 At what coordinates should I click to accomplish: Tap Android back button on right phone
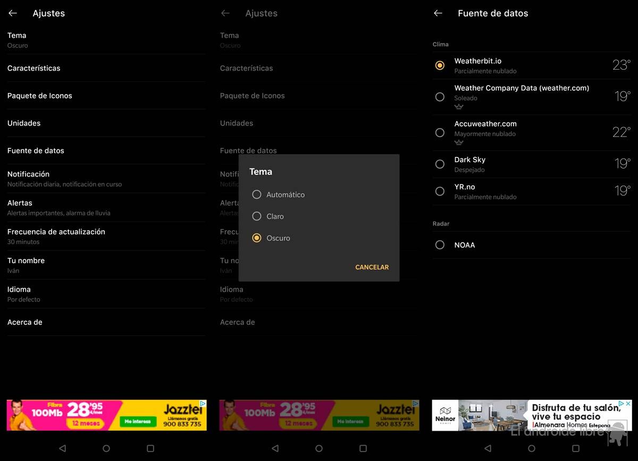[488, 448]
